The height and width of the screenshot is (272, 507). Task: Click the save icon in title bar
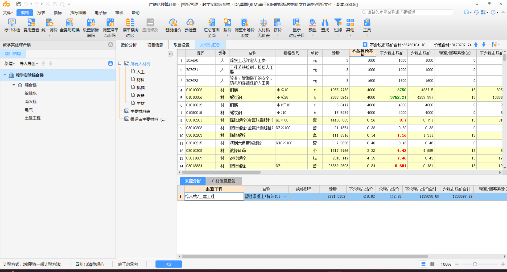point(18,4)
